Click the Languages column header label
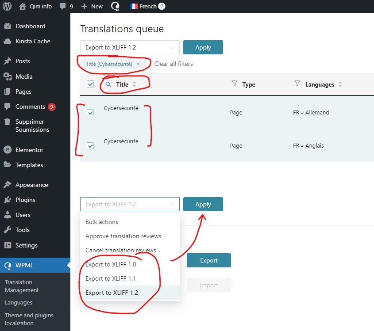The image size is (374, 331). click(320, 84)
